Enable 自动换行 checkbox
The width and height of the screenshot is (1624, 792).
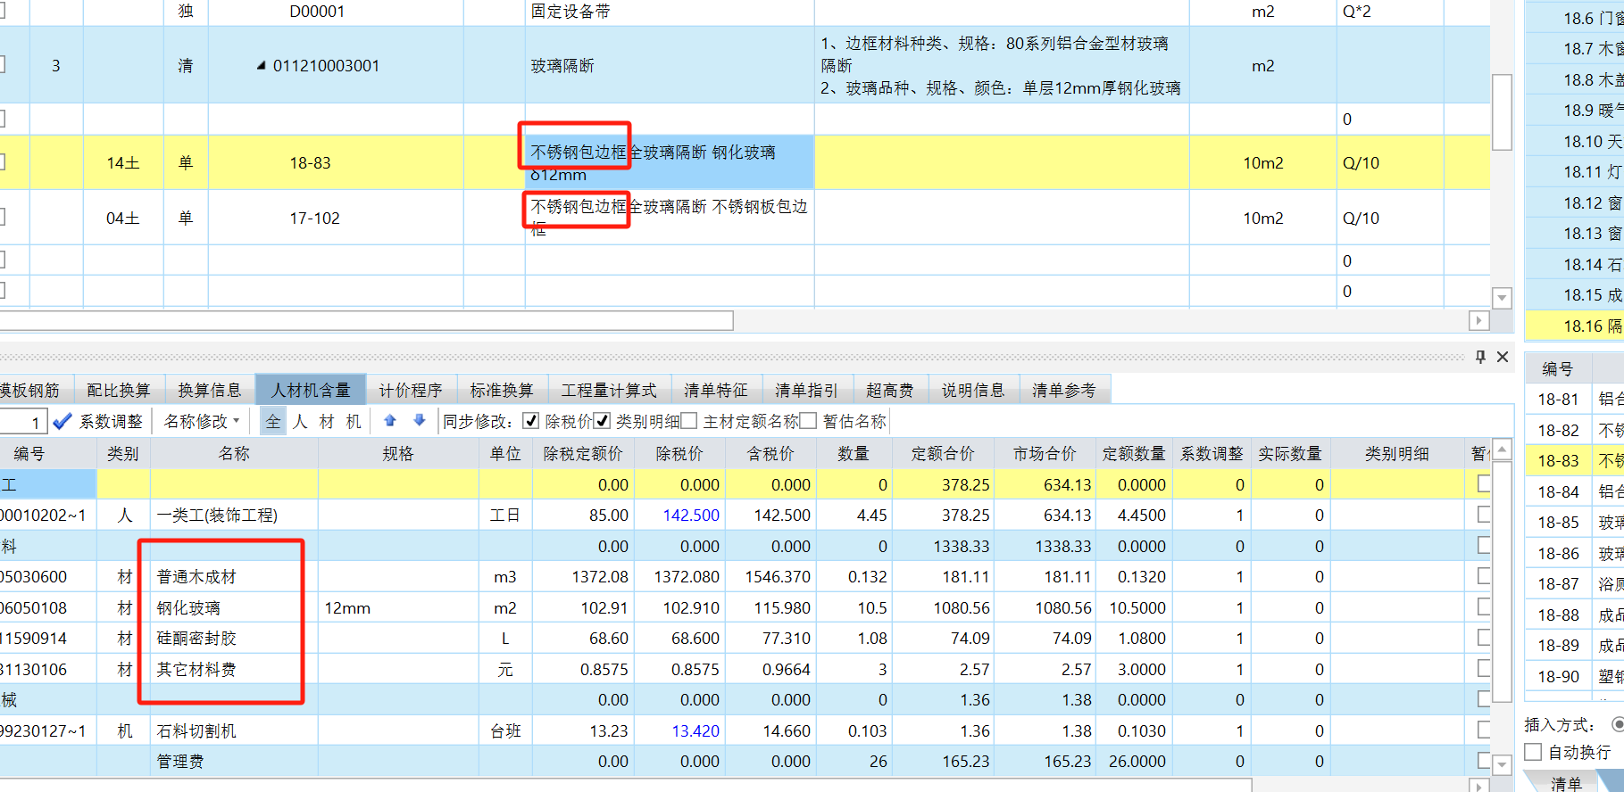tap(1533, 752)
